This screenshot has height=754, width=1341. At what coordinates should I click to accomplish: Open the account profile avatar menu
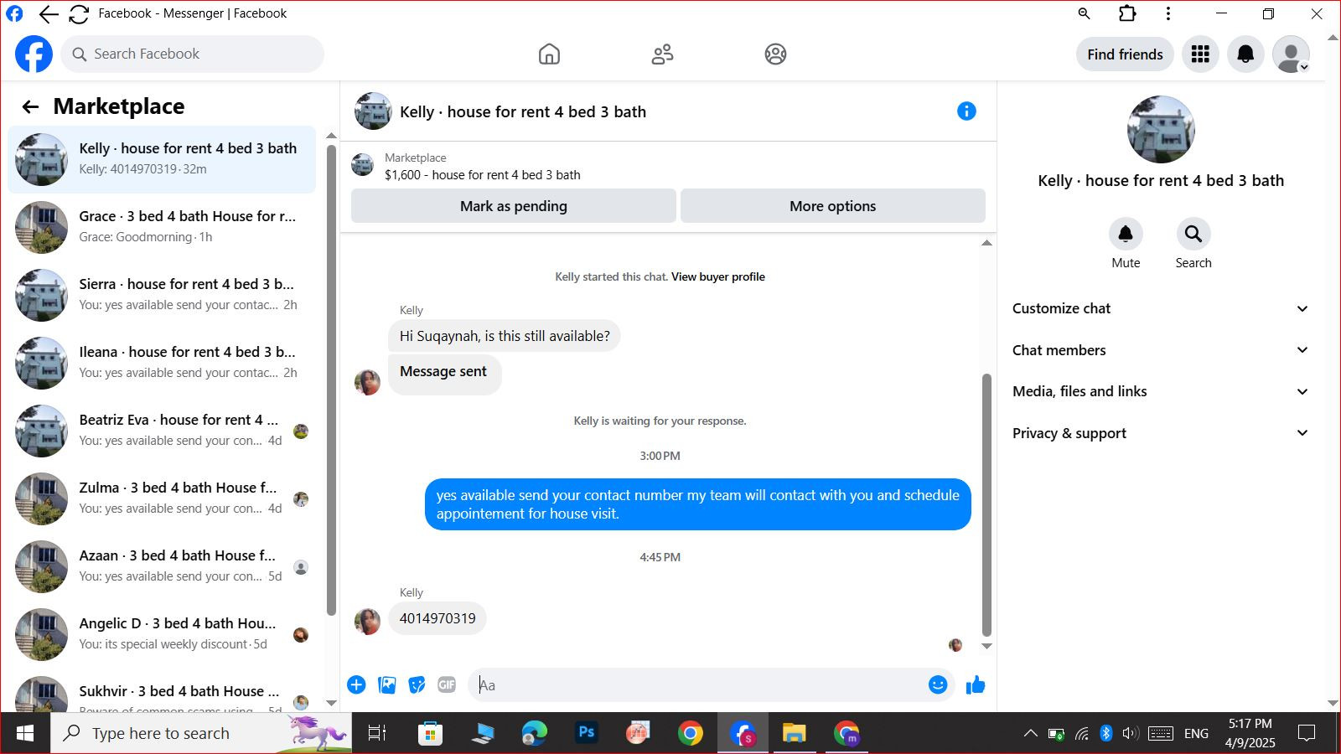coord(1291,54)
